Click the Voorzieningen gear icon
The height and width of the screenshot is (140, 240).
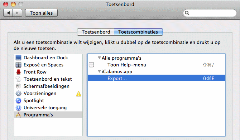pyautogui.click(x=19, y=94)
